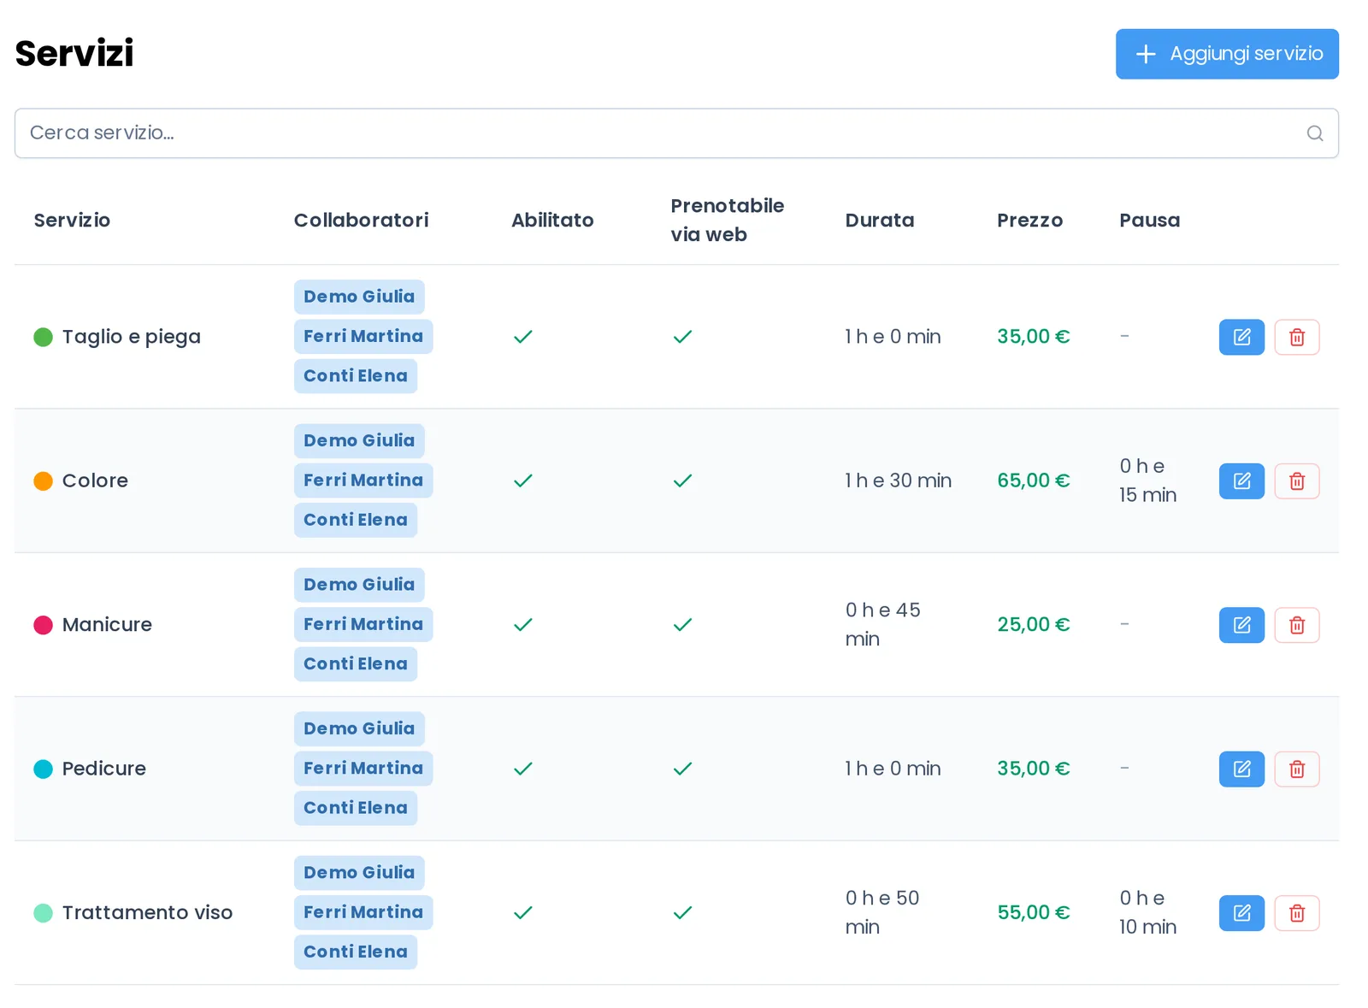Delete the Manicure service
The image size is (1368, 1008).
1297,625
